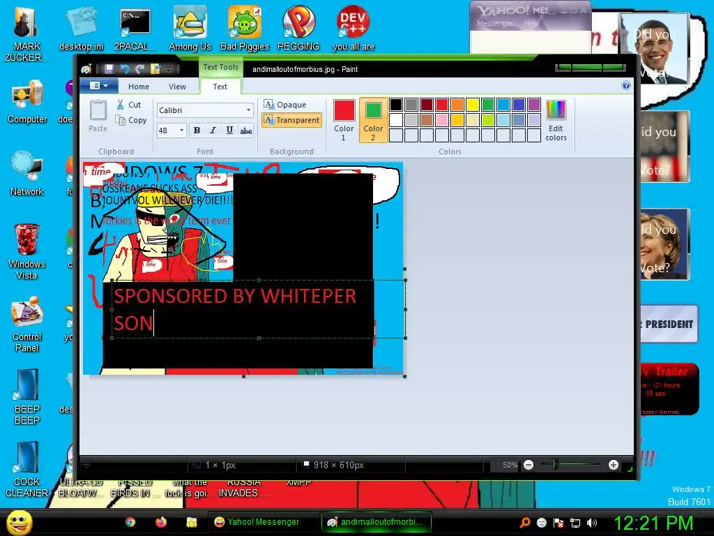Viewport: 714px width, 536px height.
Task: Open the Paint application menu button
Action: 99,86
